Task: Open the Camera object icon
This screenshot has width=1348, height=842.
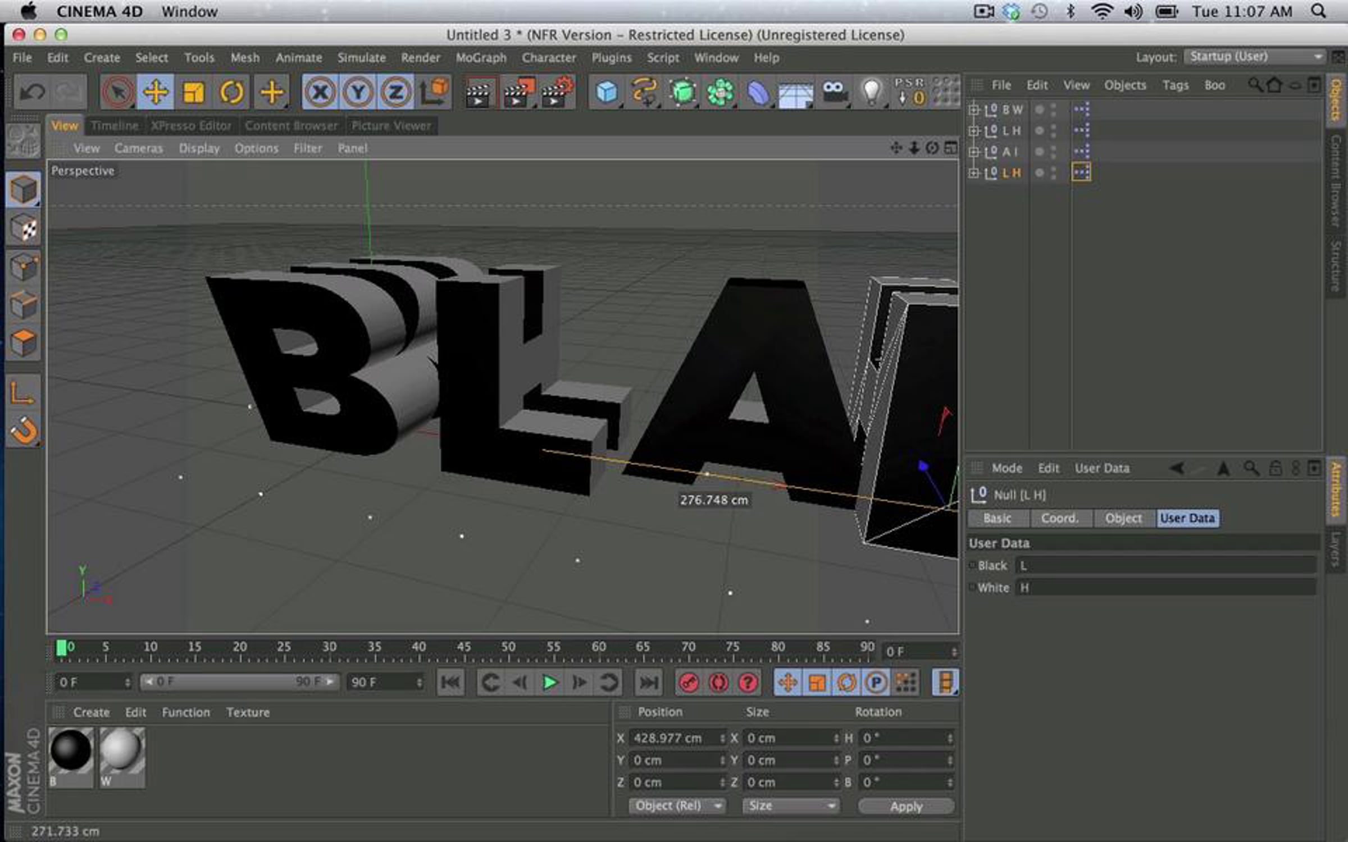Action: [x=834, y=92]
